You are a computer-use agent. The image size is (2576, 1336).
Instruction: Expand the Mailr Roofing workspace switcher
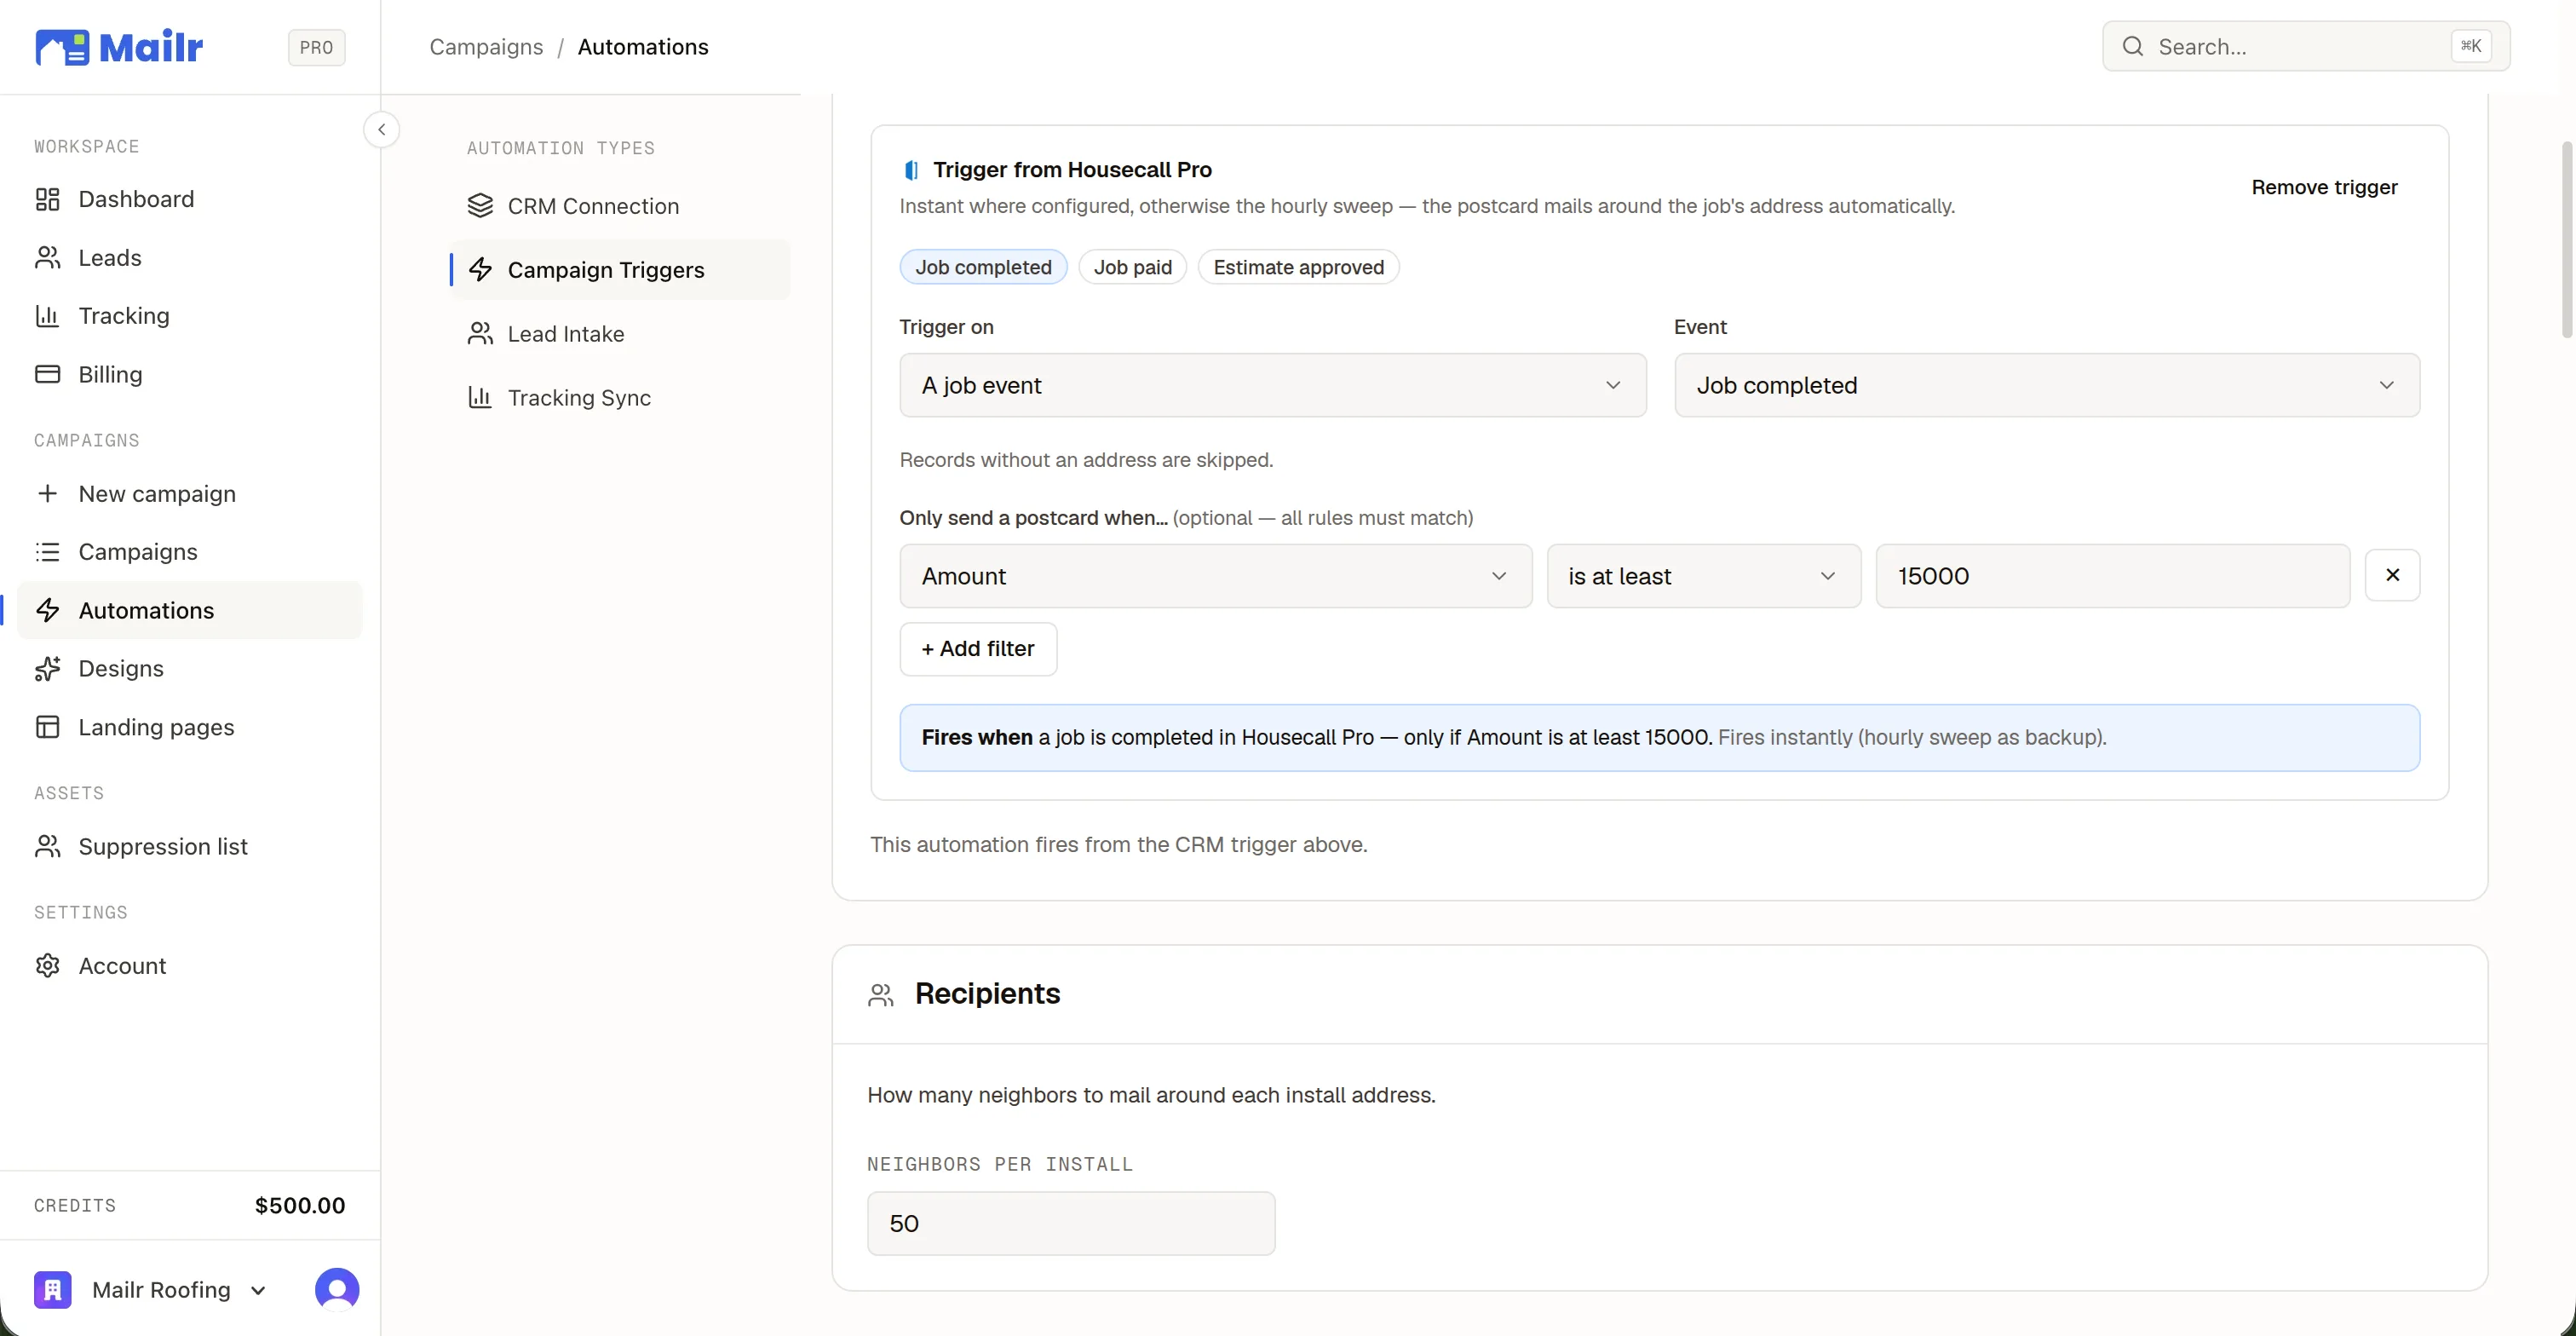click(x=258, y=1290)
